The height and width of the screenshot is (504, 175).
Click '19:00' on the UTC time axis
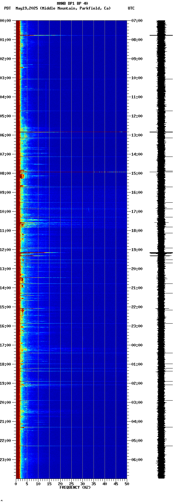[137, 250]
